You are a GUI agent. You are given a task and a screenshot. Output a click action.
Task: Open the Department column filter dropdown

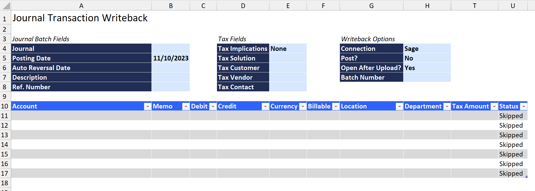point(447,106)
